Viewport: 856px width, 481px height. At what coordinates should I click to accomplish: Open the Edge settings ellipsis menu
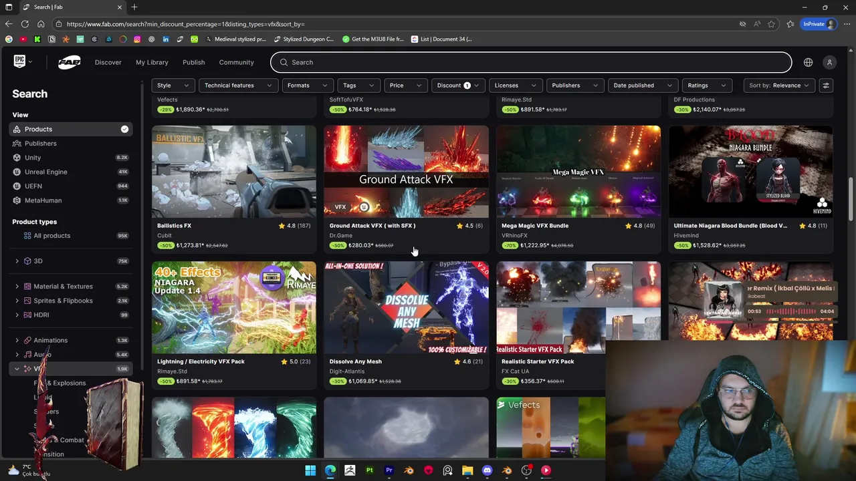point(847,24)
